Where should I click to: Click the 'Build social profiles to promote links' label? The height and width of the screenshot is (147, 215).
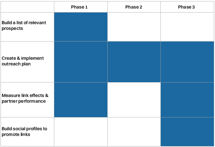[24, 132]
